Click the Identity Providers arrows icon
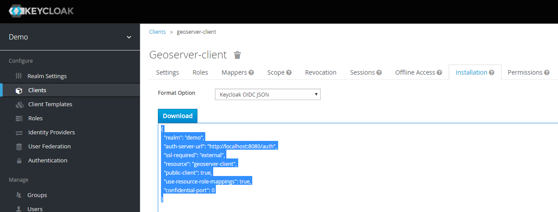Screen dimensions: 558x212 pos(19,133)
